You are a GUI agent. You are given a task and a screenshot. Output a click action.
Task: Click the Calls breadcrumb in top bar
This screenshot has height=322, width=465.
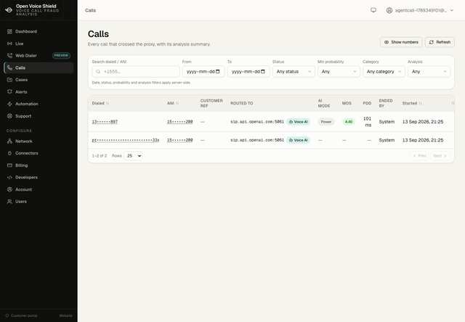(x=90, y=10)
